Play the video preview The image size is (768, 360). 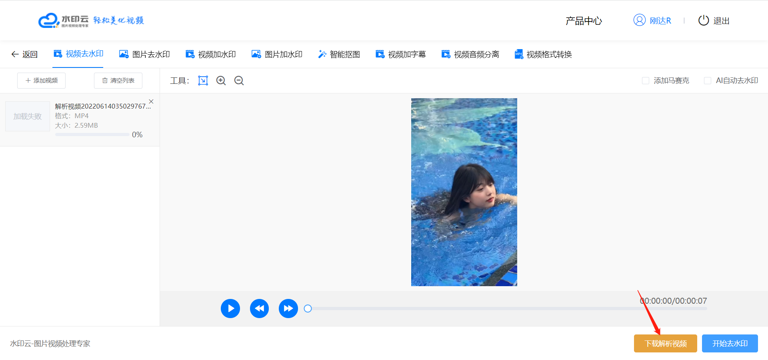click(x=230, y=309)
